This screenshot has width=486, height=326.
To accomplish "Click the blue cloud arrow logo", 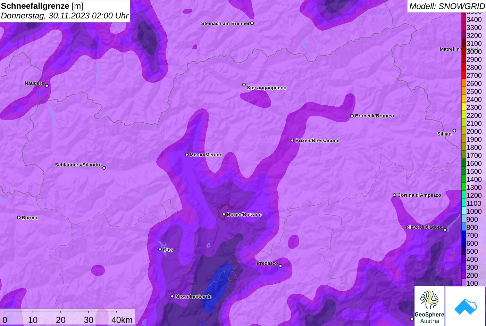I will (x=466, y=306).
